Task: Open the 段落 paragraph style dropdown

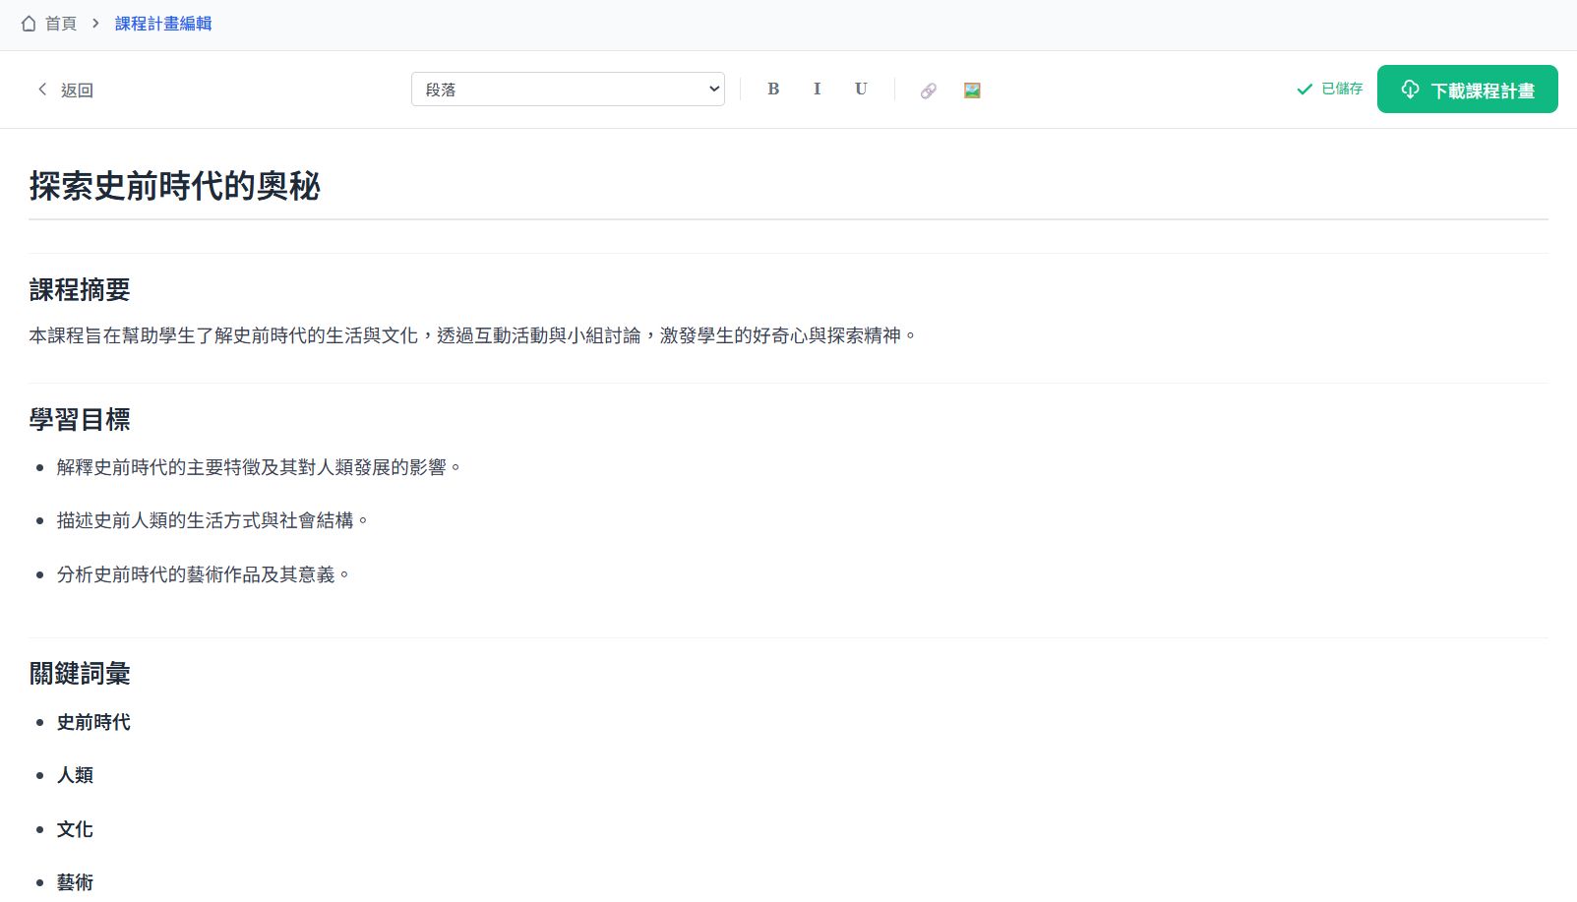Action: click(x=568, y=90)
